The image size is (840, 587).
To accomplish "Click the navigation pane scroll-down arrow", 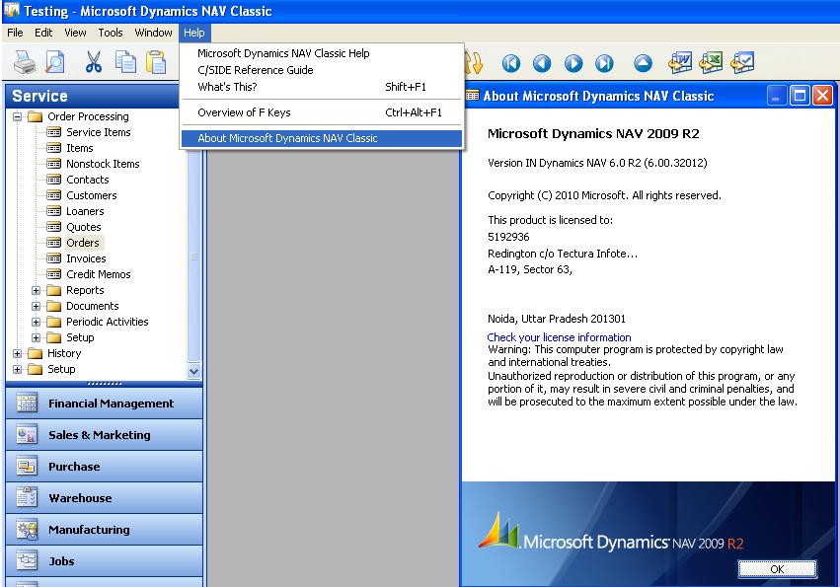I will point(193,371).
